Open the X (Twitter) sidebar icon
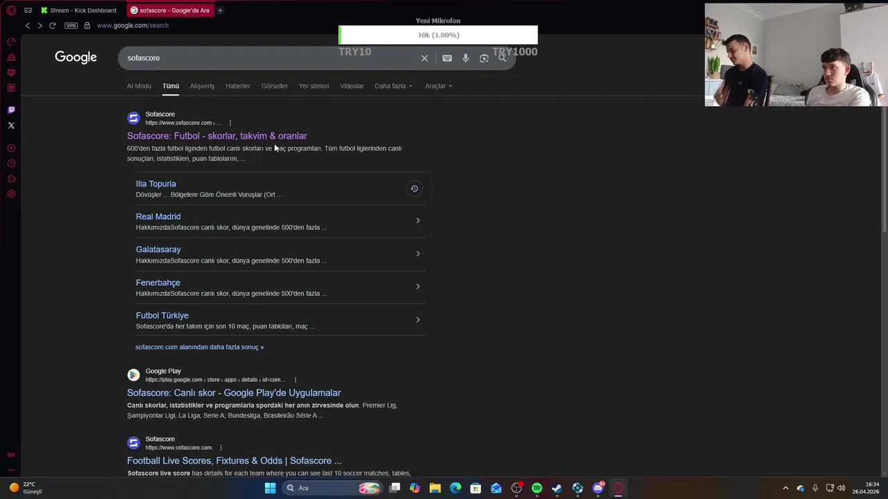Viewport: 888px width, 499px height. [11, 125]
